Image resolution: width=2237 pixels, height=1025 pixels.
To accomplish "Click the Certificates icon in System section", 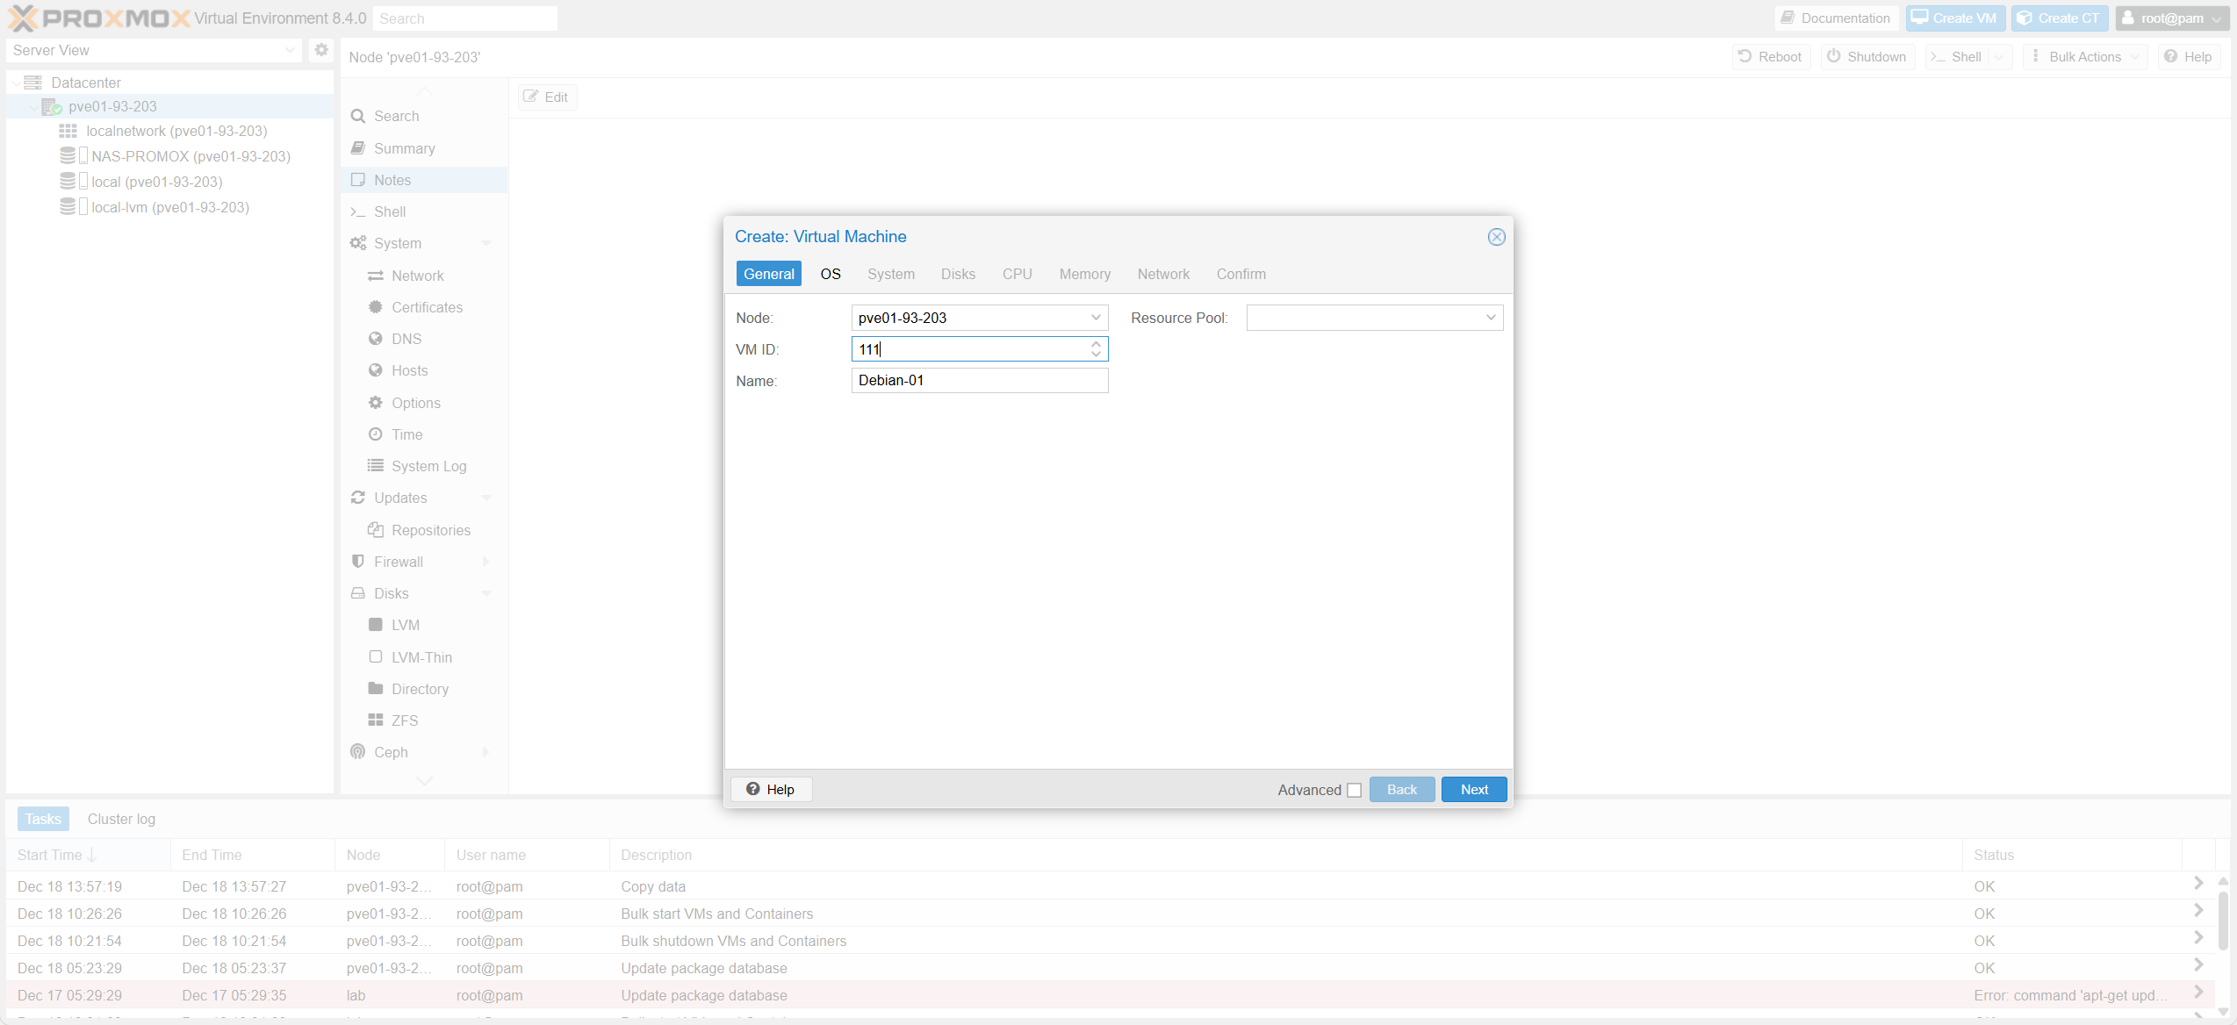I will [x=376, y=307].
